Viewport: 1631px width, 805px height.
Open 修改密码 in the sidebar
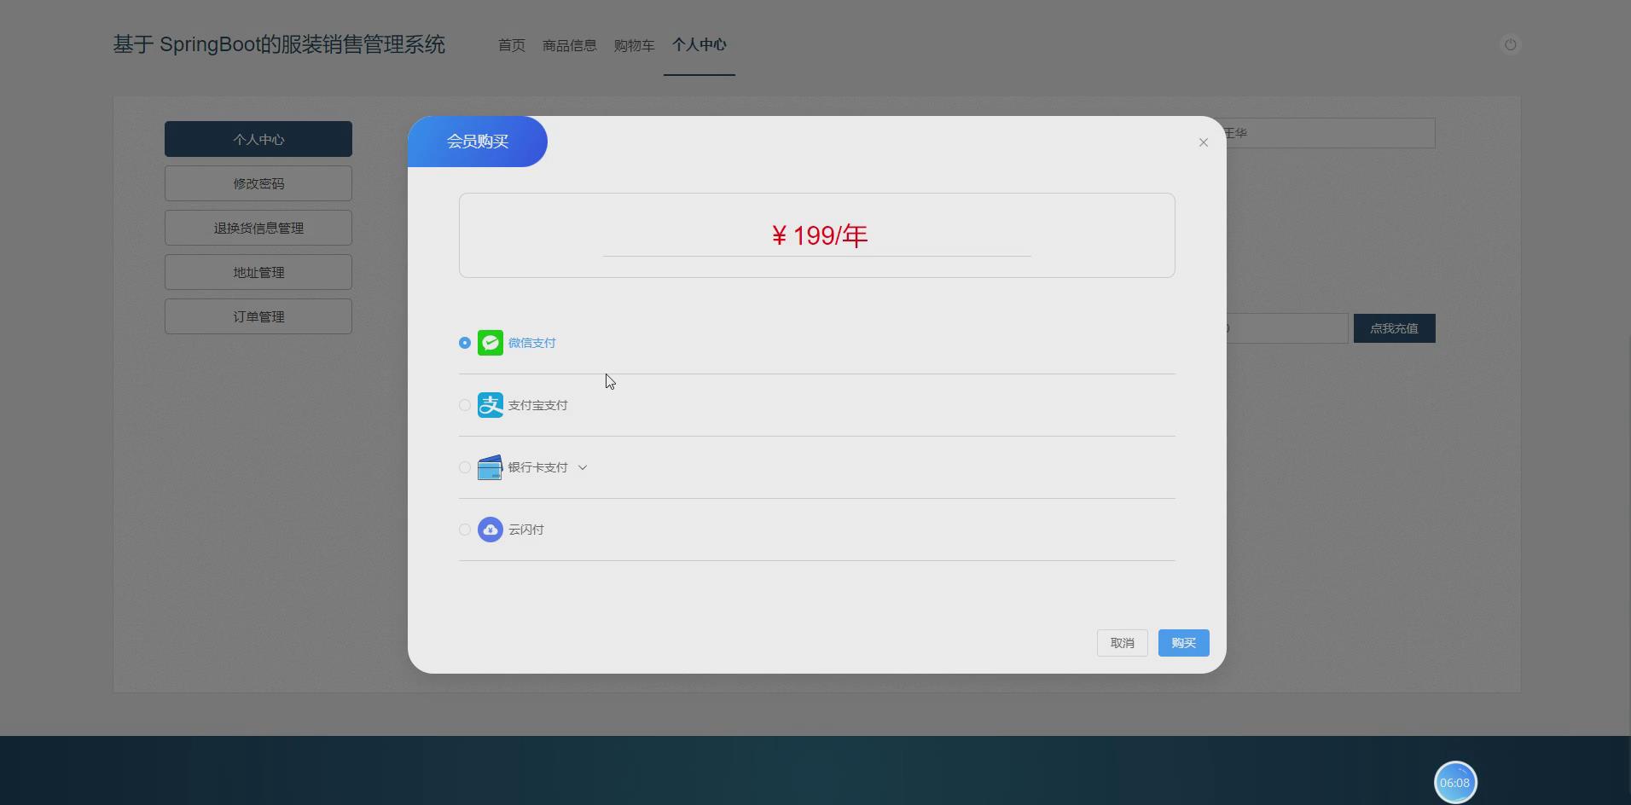click(258, 182)
